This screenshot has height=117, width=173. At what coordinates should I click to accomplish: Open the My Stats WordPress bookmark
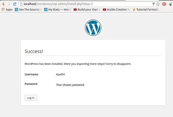click(58, 10)
